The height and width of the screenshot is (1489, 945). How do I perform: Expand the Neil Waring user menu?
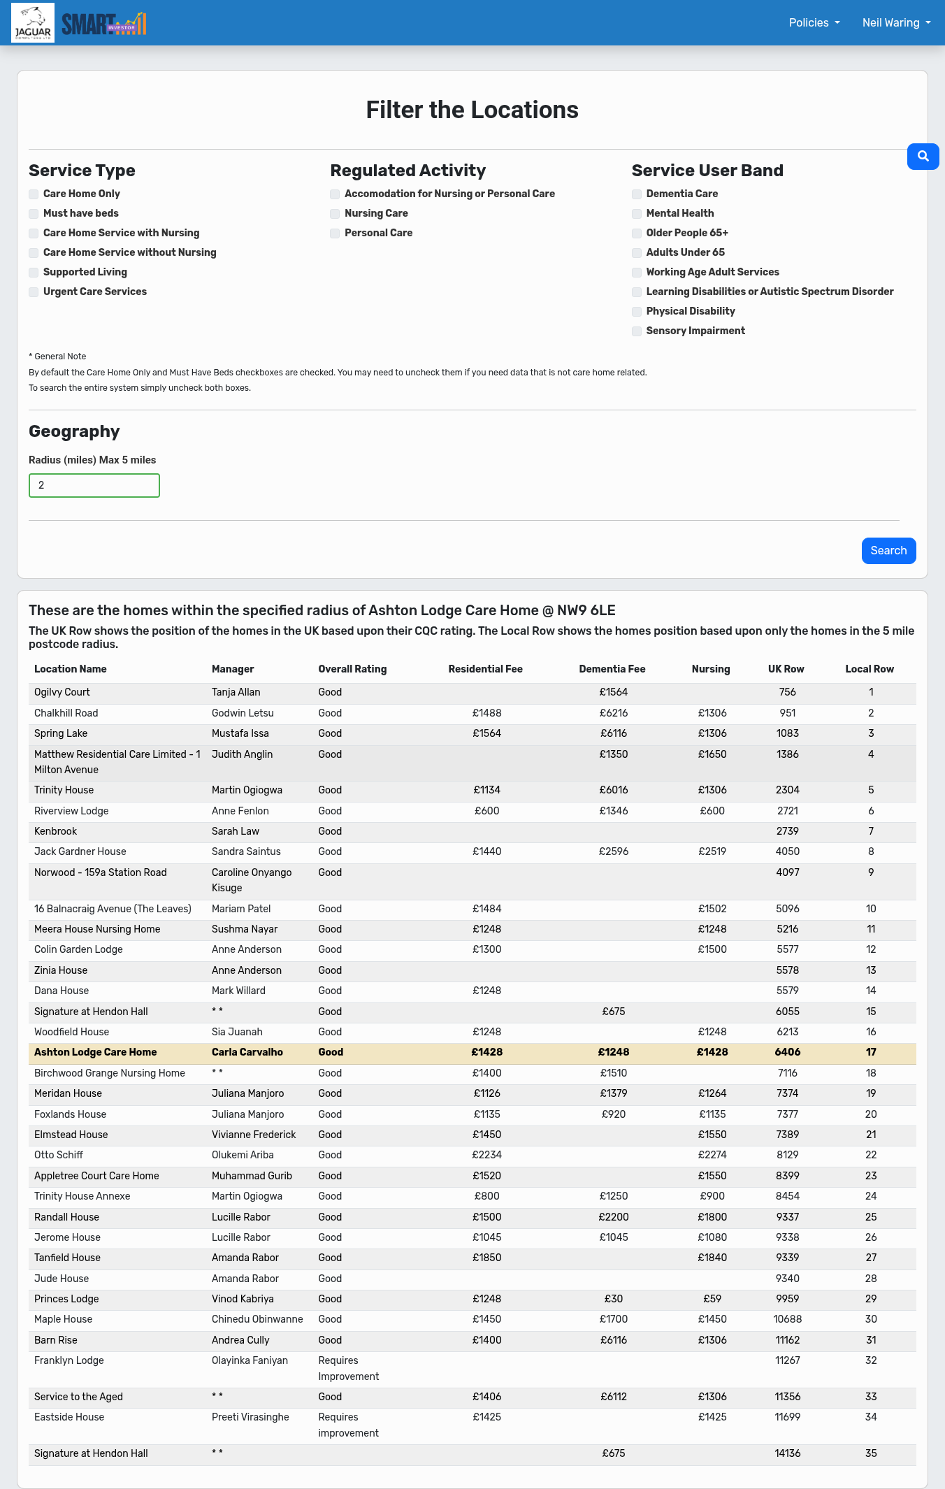(x=896, y=23)
